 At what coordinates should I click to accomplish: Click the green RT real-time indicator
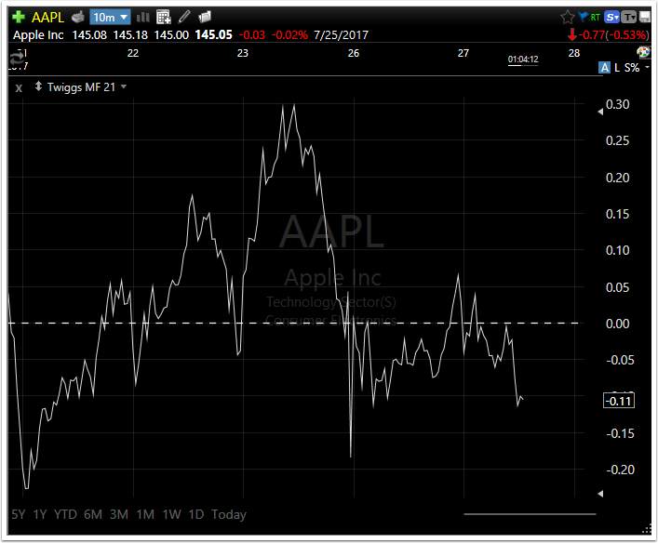pyautogui.click(x=595, y=17)
